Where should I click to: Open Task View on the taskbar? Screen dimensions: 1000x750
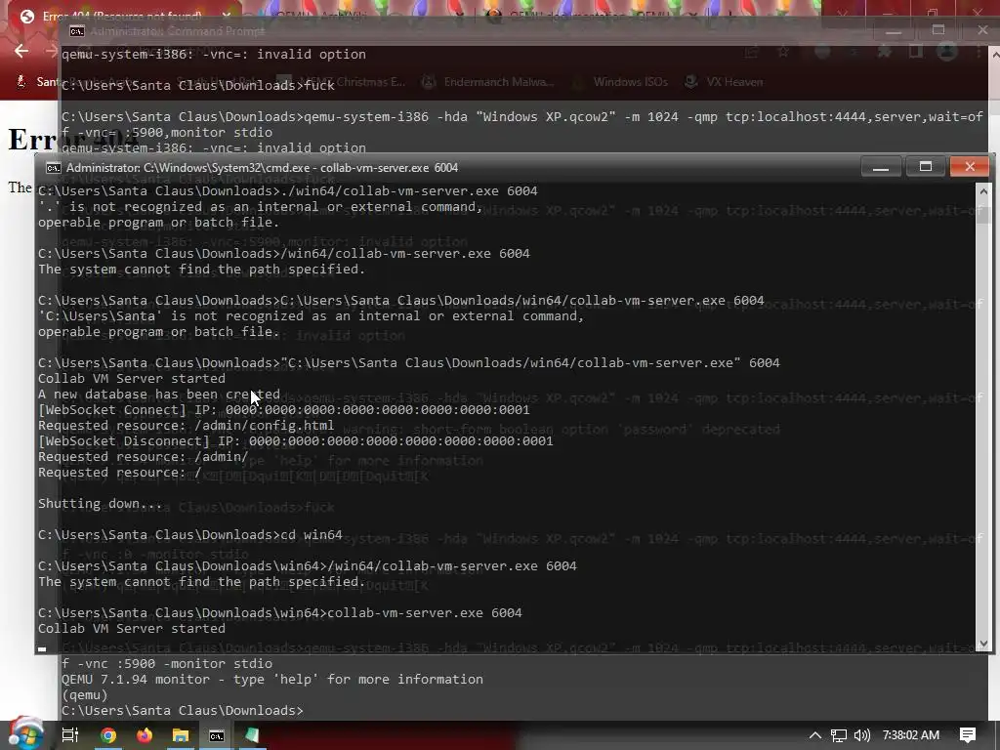[x=70, y=735]
